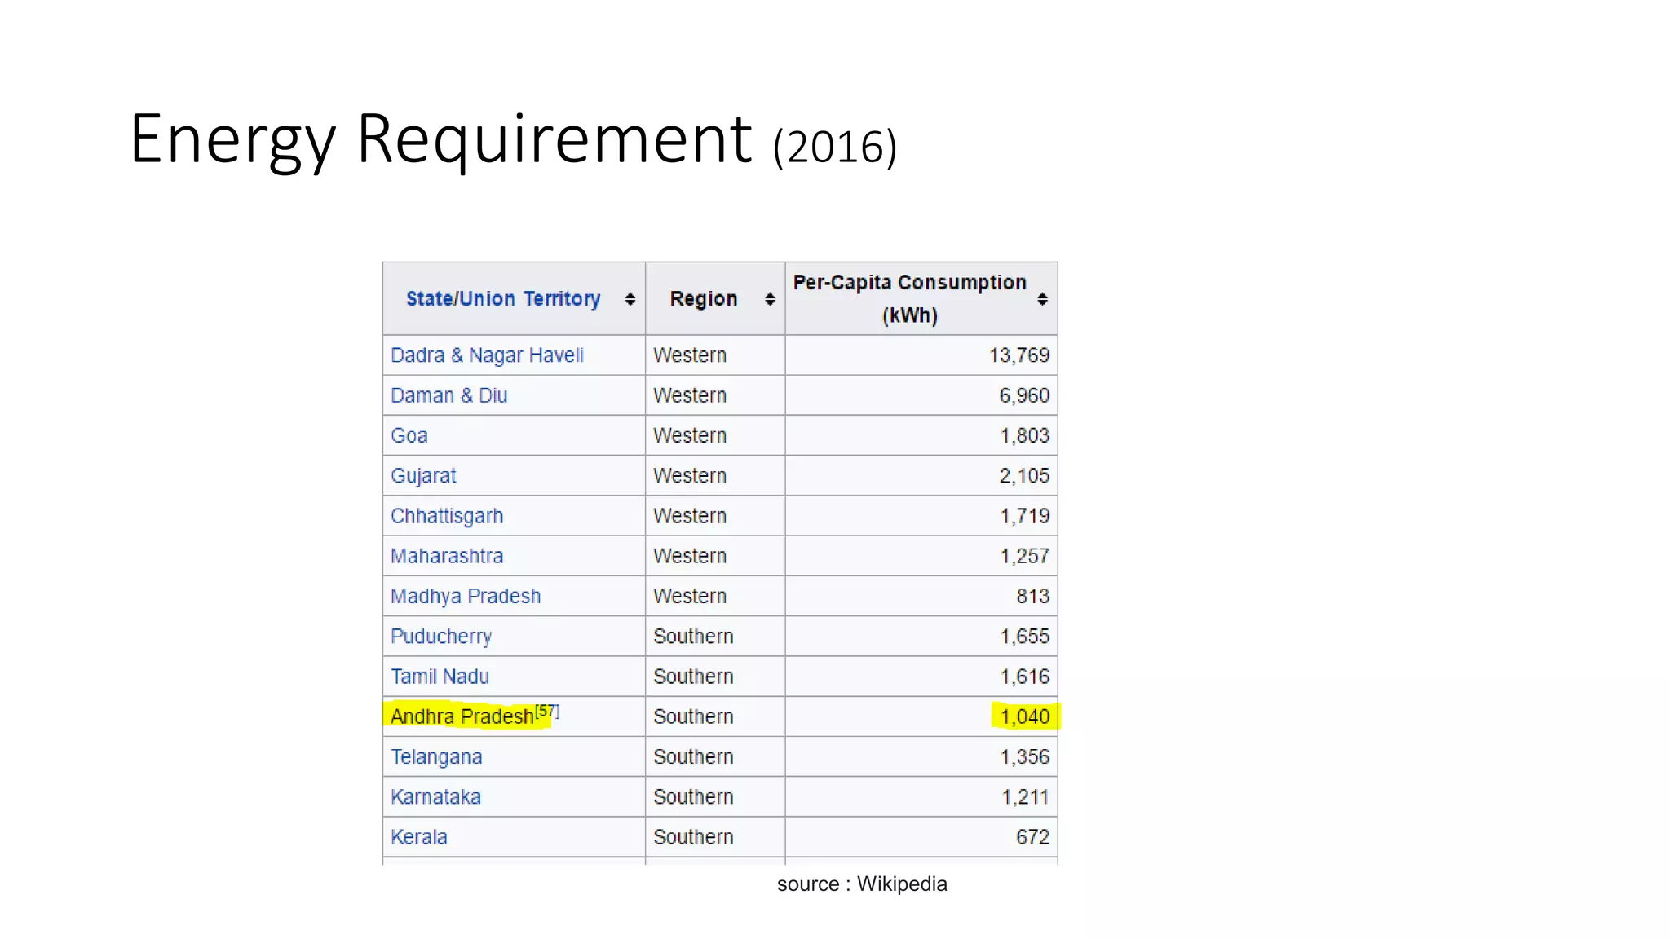Open the Chhattisgarh link
Screen dimensions: 1670x939
[x=447, y=516]
